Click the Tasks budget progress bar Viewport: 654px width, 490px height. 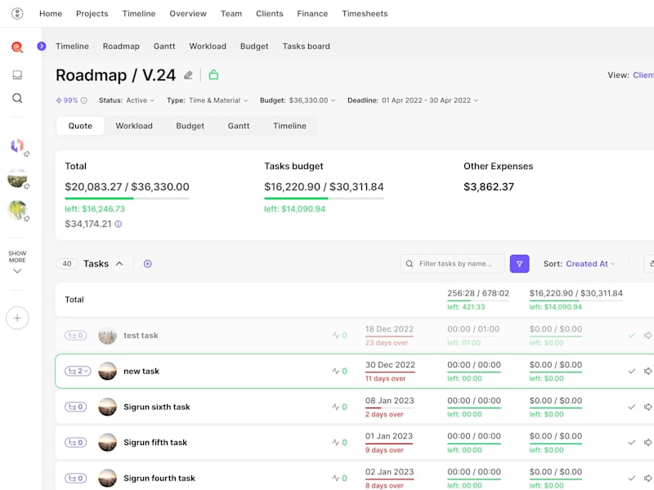[x=324, y=198]
